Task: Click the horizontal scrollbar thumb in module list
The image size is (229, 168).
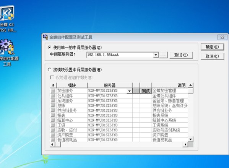Action: (x=58, y=145)
